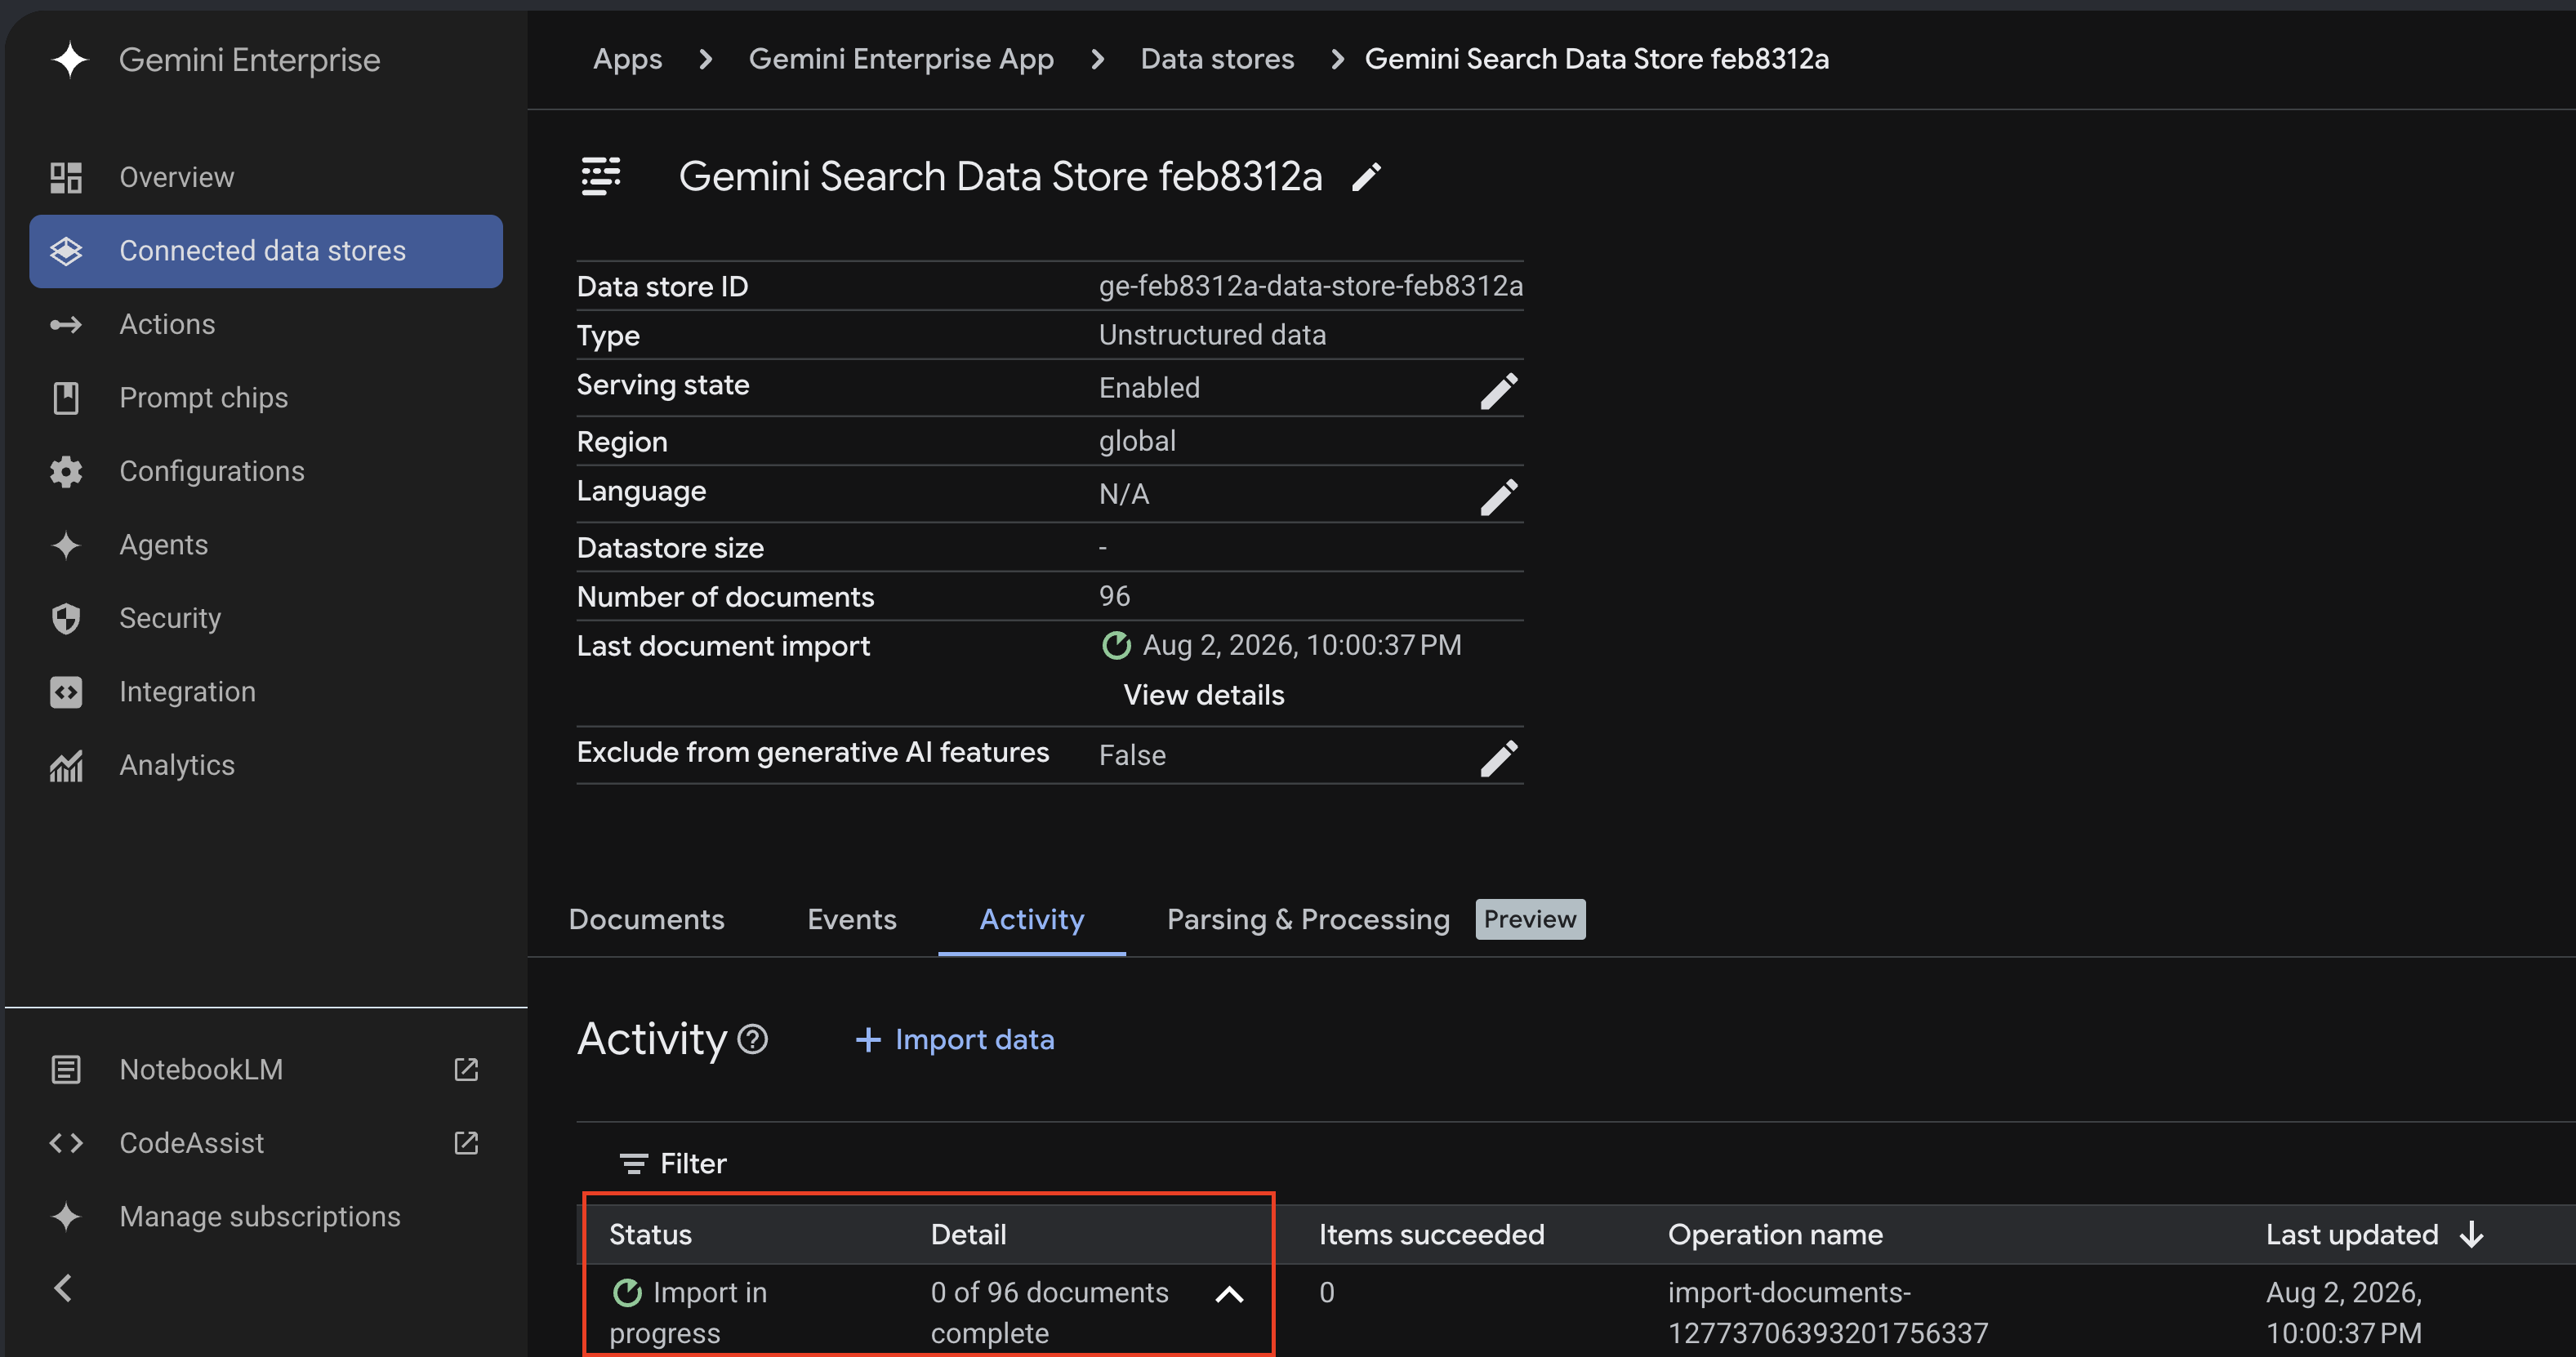Open the Overview dashboard icon
Viewport: 2576px width, 1357px height.
pos(66,177)
